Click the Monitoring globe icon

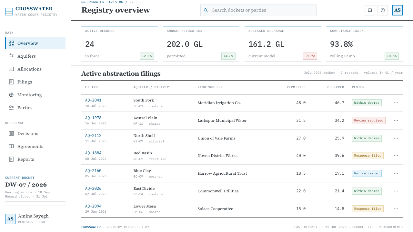(x=11, y=95)
